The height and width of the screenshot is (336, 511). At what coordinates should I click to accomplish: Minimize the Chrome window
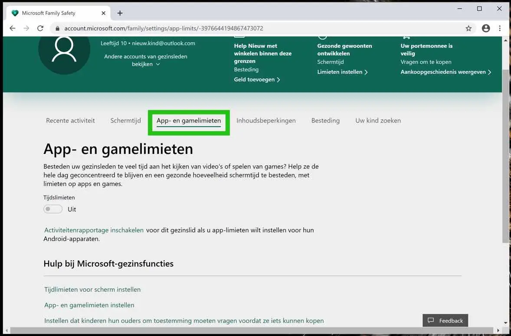pyautogui.click(x=460, y=9)
